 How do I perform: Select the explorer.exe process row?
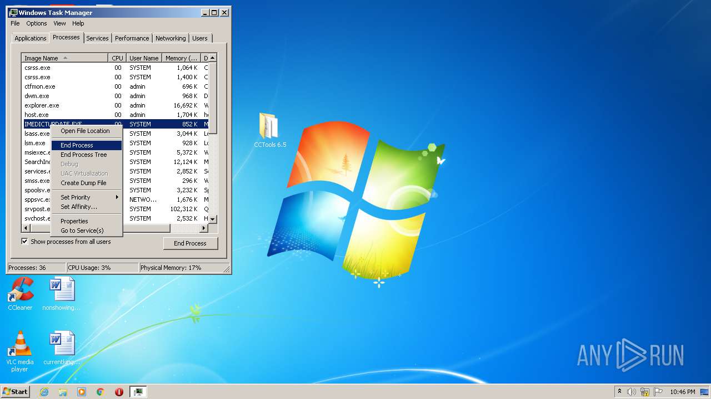click(x=115, y=105)
